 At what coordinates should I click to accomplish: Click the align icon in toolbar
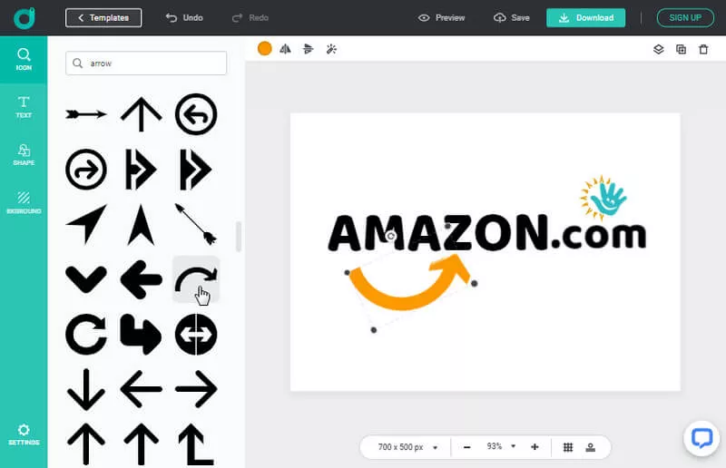coord(308,49)
